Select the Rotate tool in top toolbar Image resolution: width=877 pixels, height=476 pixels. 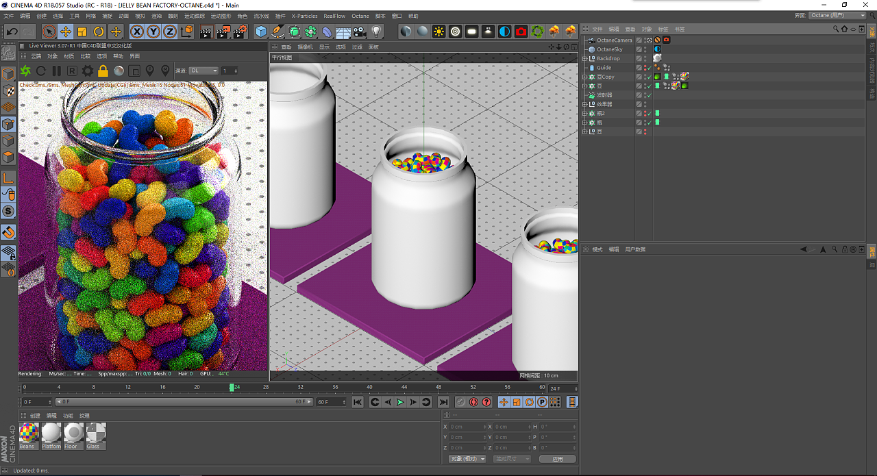click(x=99, y=32)
